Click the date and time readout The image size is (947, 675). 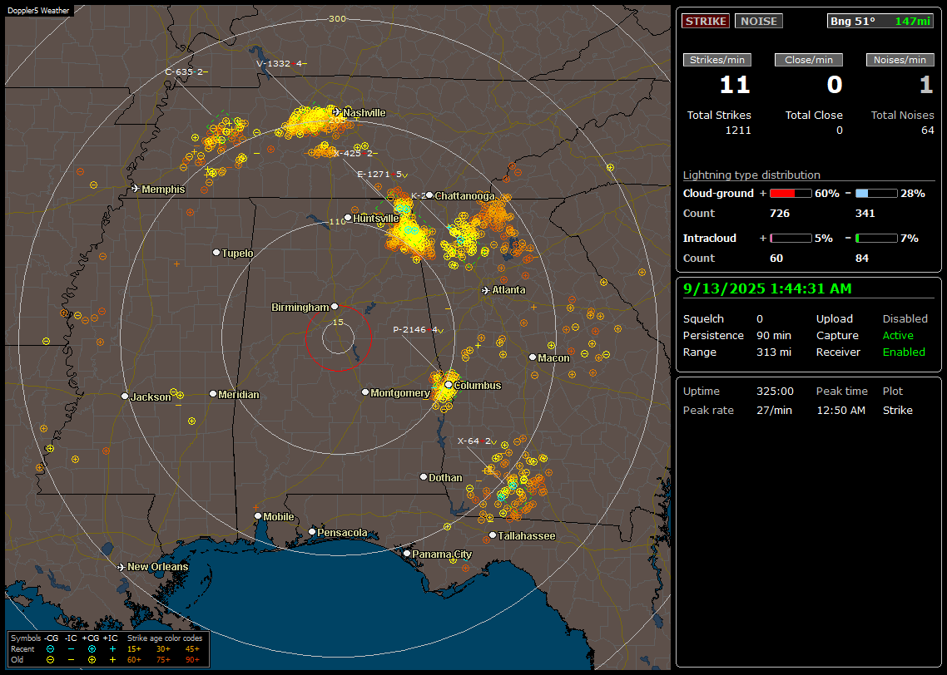[767, 289]
